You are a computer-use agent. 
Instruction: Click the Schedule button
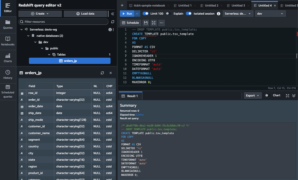pyautogui.click(x=130, y=23)
